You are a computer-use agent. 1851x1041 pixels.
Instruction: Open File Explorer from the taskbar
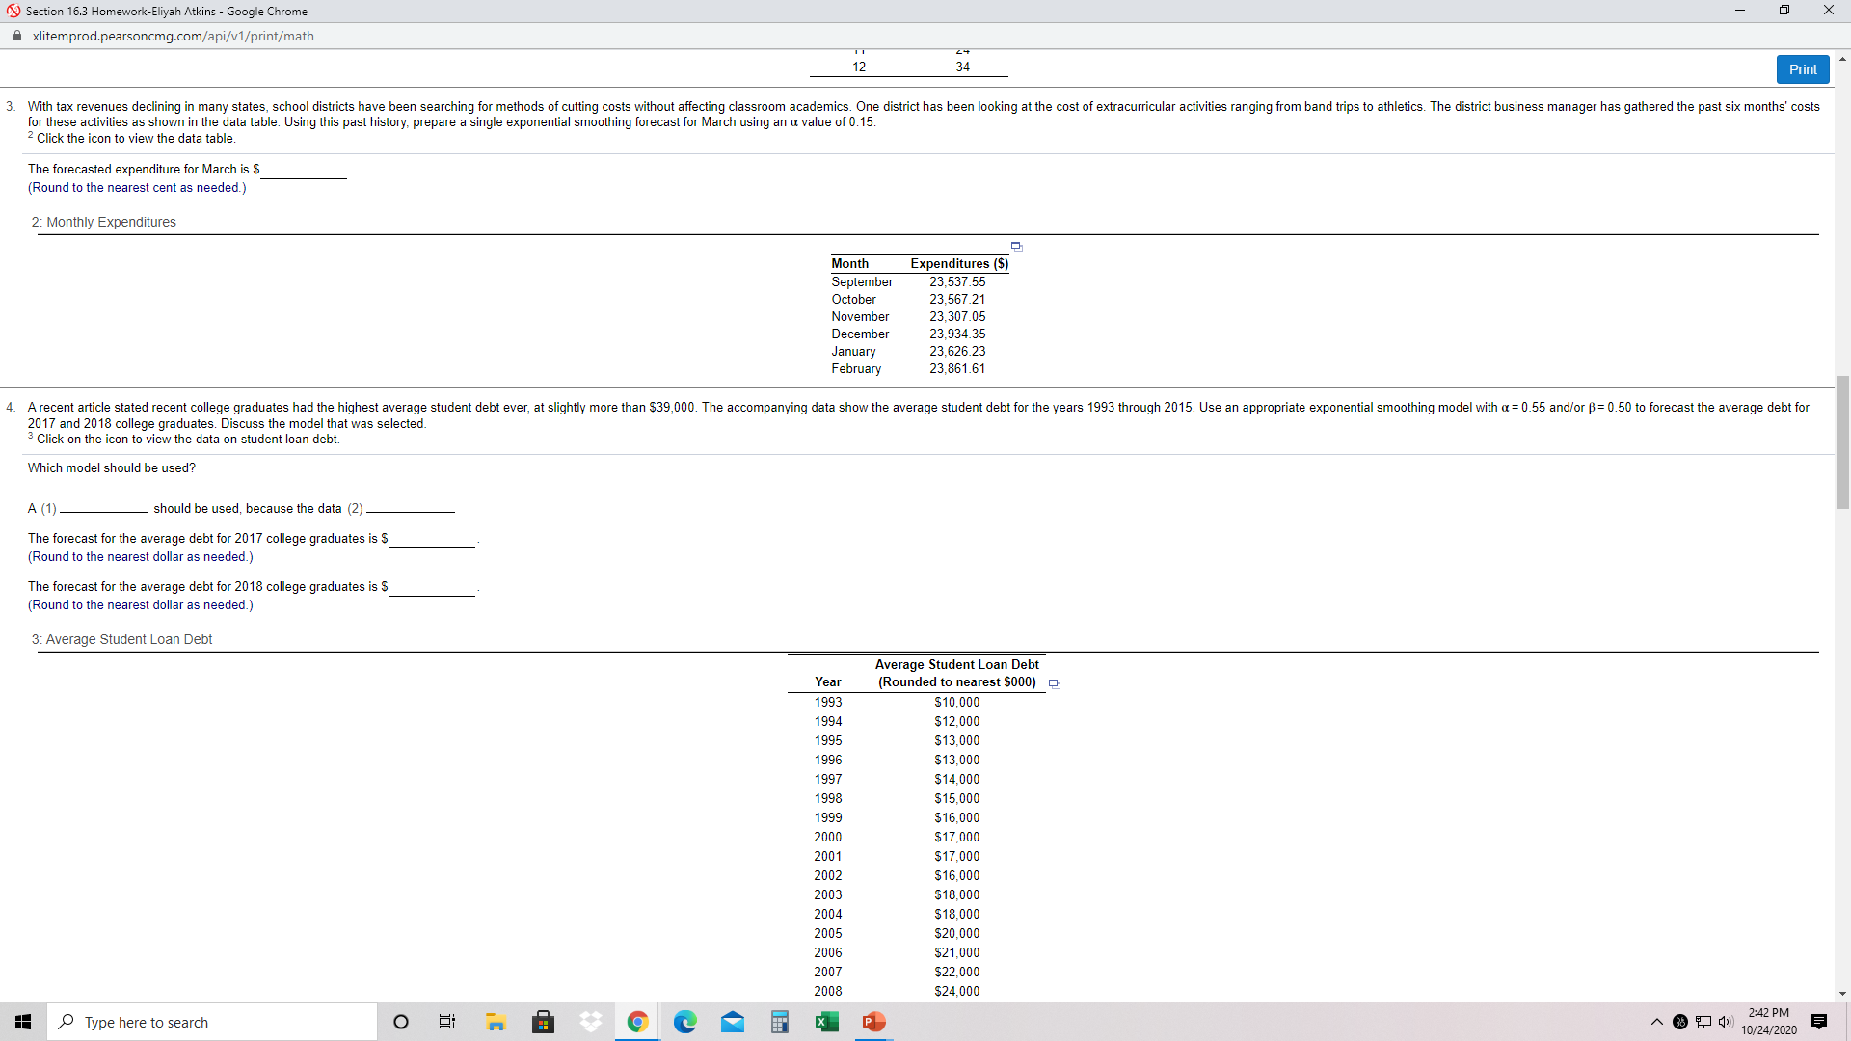(x=496, y=1022)
